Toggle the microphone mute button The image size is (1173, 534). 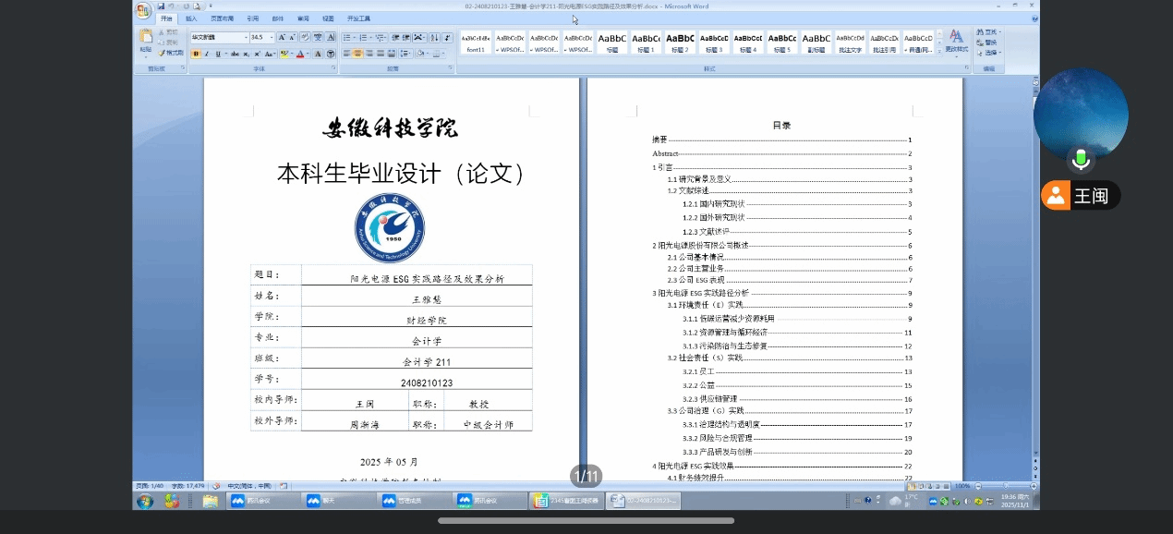click(1080, 160)
